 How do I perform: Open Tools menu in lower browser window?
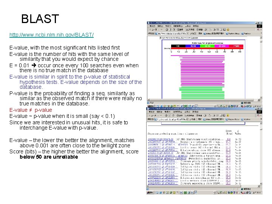[187, 112]
